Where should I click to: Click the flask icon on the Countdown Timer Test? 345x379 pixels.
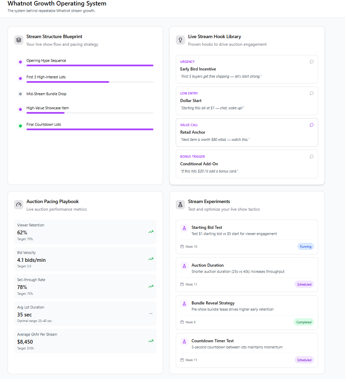184,341
